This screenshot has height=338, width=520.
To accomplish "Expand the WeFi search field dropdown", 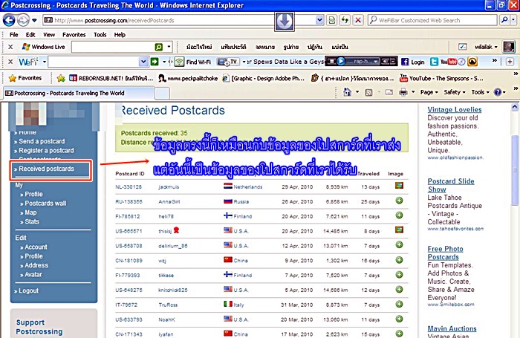I will pos(143,62).
